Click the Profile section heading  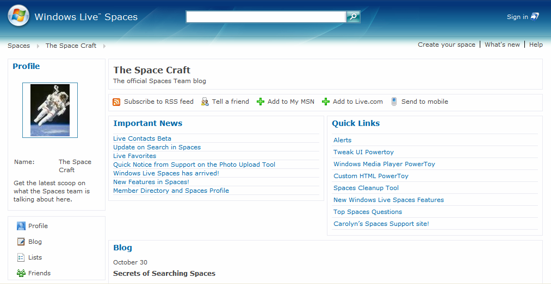point(26,66)
